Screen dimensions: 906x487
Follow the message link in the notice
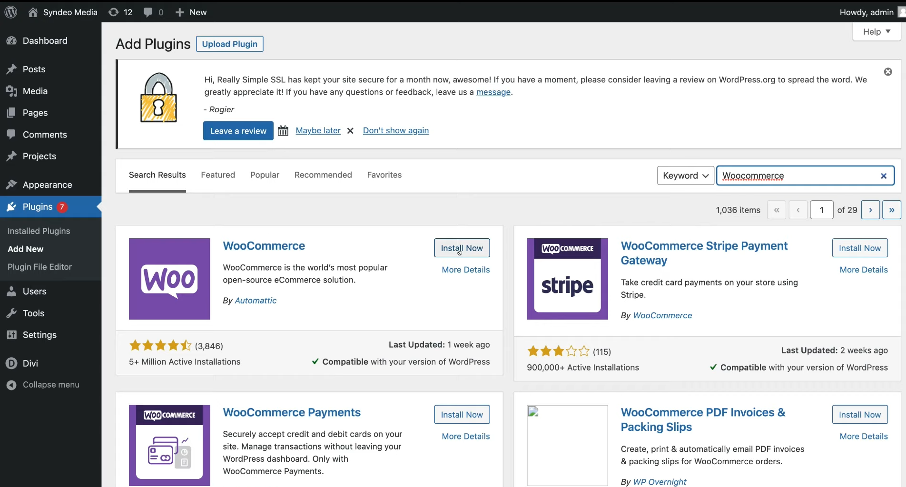[493, 92]
